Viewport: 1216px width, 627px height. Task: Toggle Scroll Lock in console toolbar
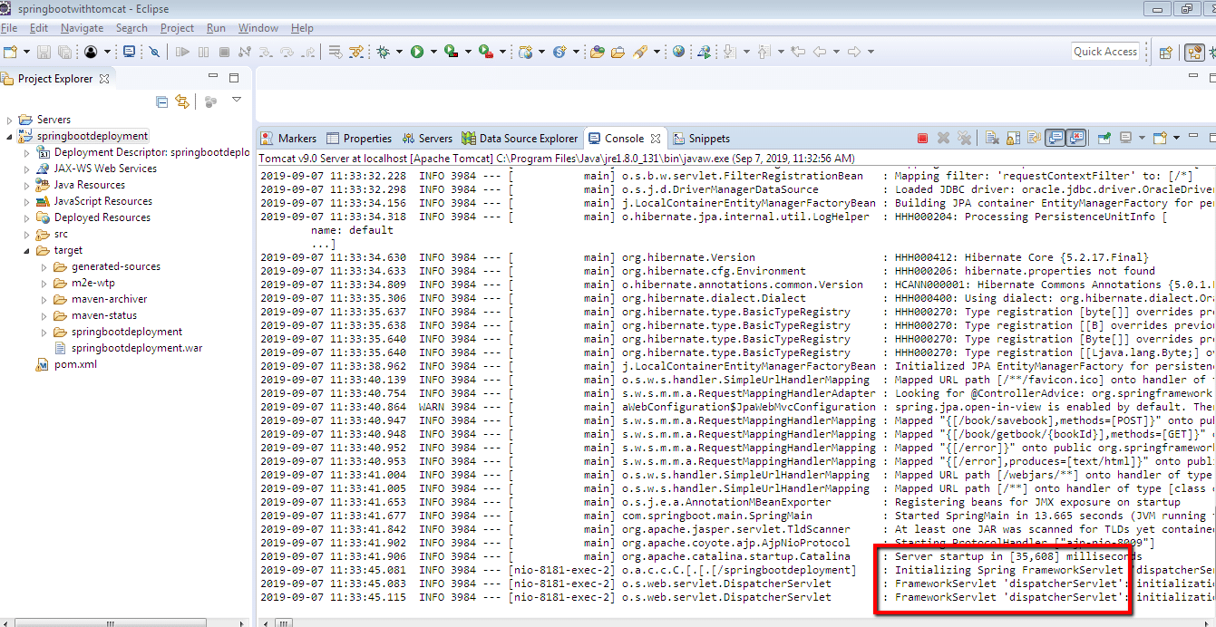[x=1012, y=139]
